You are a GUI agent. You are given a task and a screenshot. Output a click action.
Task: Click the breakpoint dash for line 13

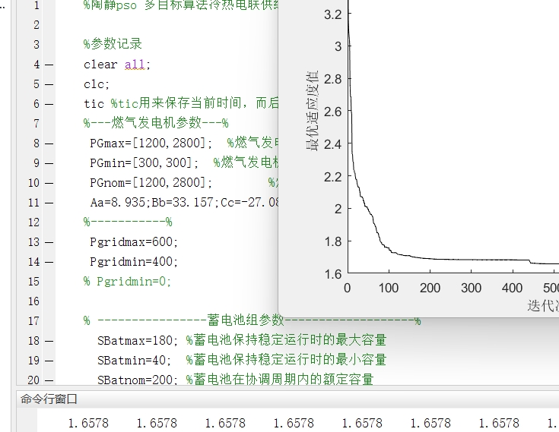[49, 242]
